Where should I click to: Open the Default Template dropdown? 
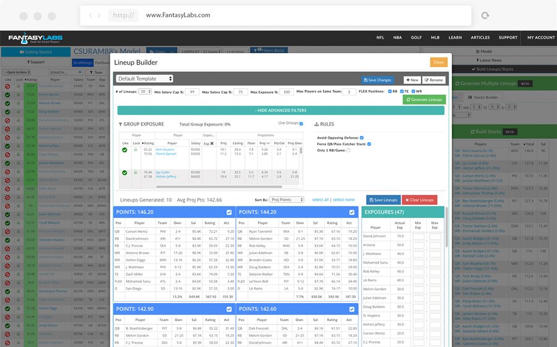pyautogui.click(x=145, y=79)
